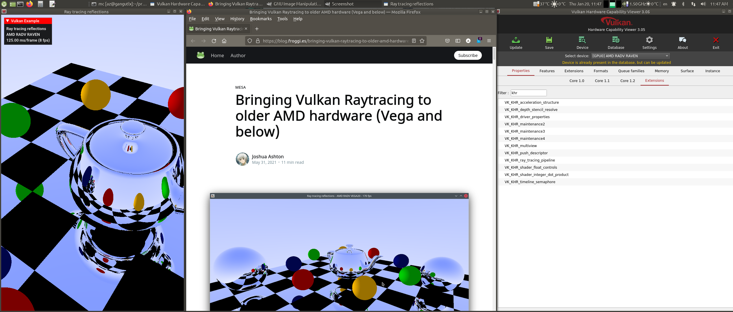This screenshot has width=733, height=312.
Task: Click the Firefox forward arrow
Action: (203, 41)
